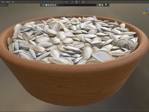
Task: Toggle the checkmark button right of search
Action: [97, 5]
